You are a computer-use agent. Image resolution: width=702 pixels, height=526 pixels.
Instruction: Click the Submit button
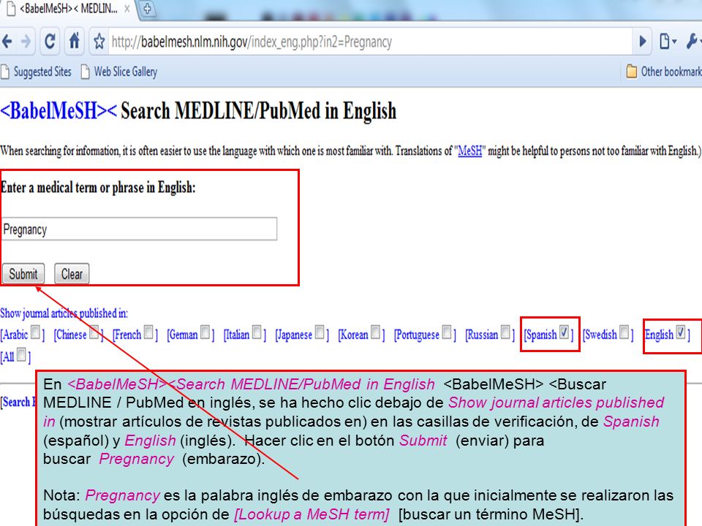click(x=23, y=273)
